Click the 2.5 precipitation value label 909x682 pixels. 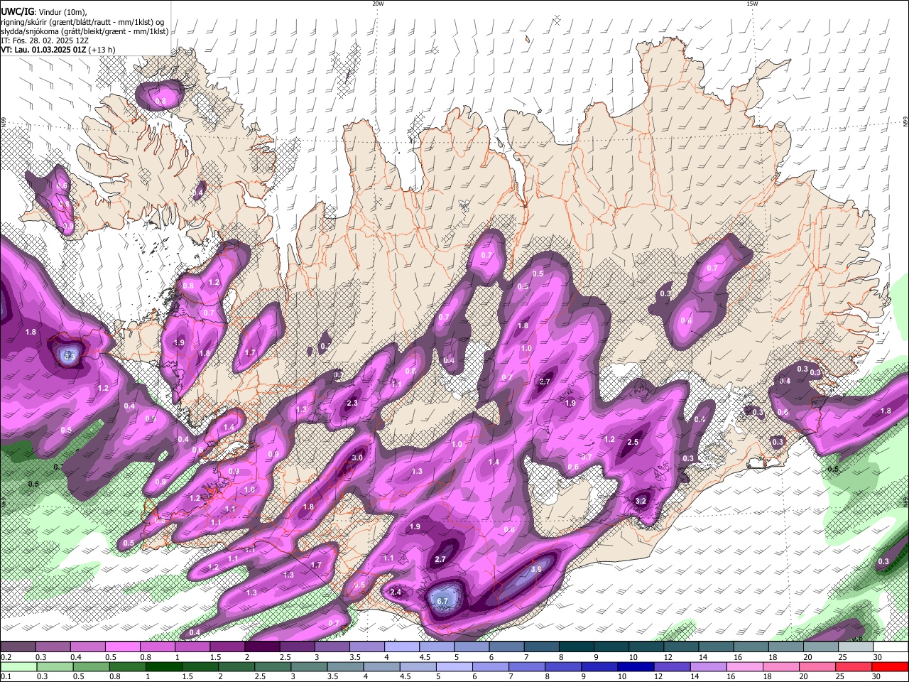click(633, 442)
